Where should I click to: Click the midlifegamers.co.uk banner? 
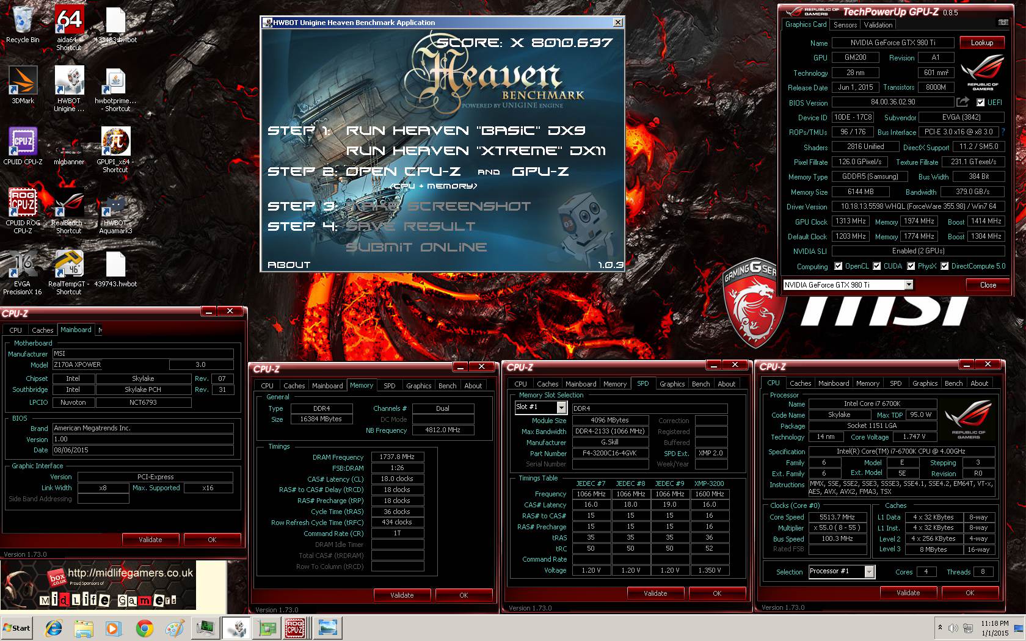[x=98, y=585]
